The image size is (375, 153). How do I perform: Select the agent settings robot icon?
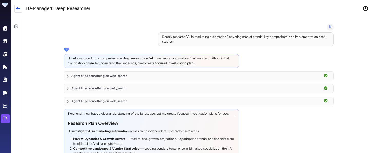5,41
